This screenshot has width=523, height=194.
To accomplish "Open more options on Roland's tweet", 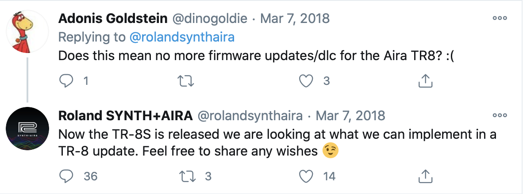I will point(500,116).
